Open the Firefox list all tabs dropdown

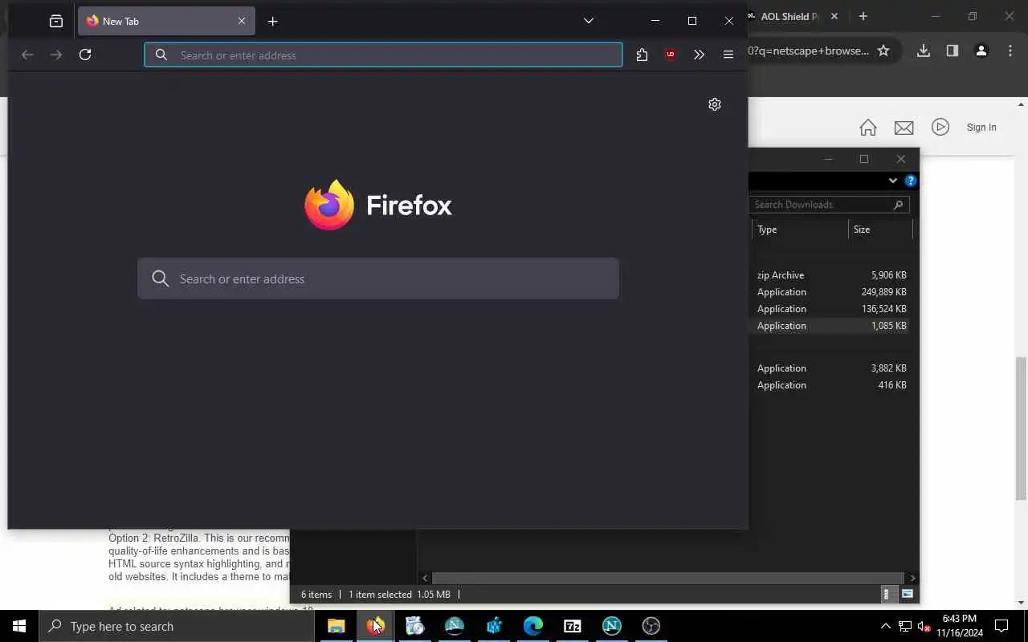(588, 21)
